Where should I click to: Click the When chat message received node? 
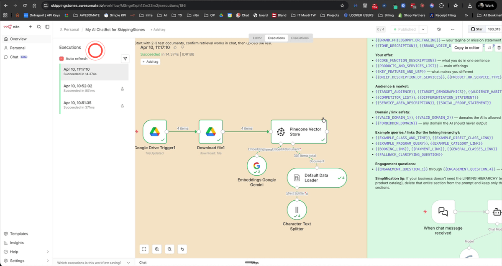coord(443,212)
